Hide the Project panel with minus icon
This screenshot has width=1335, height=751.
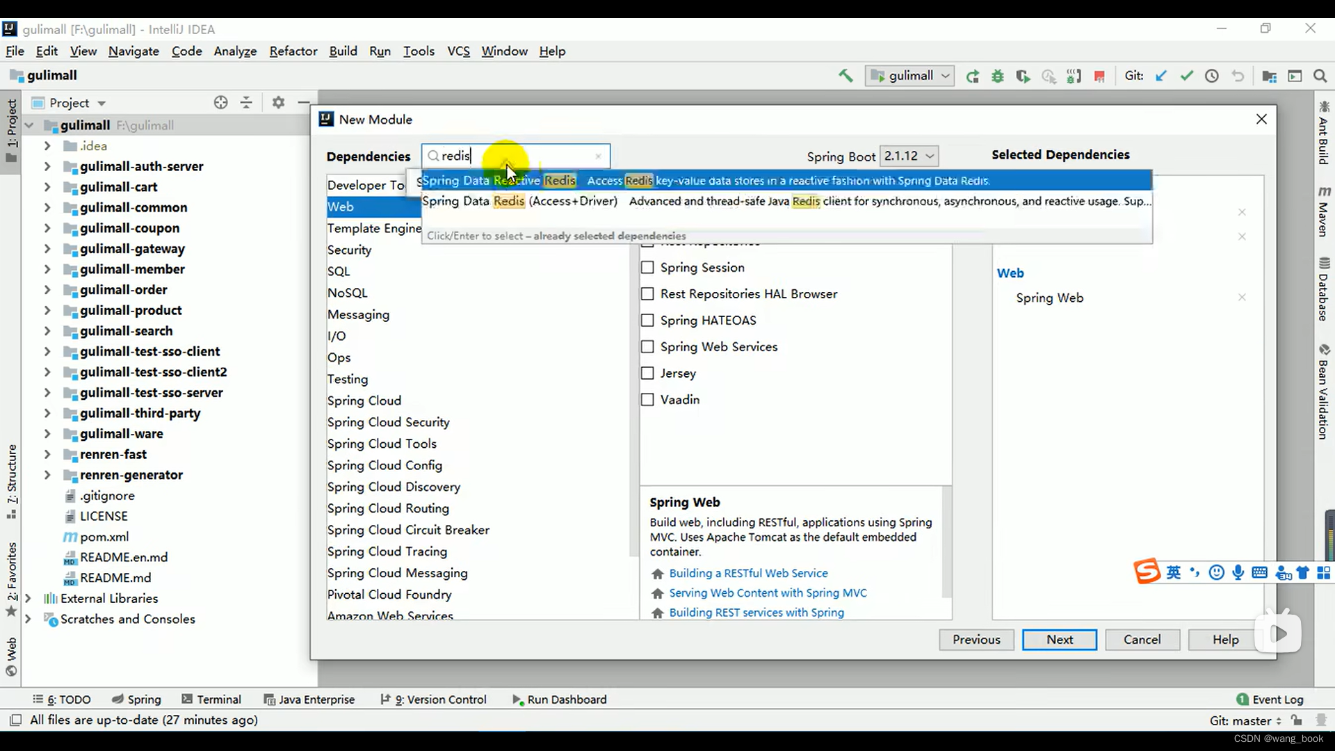click(x=304, y=102)
